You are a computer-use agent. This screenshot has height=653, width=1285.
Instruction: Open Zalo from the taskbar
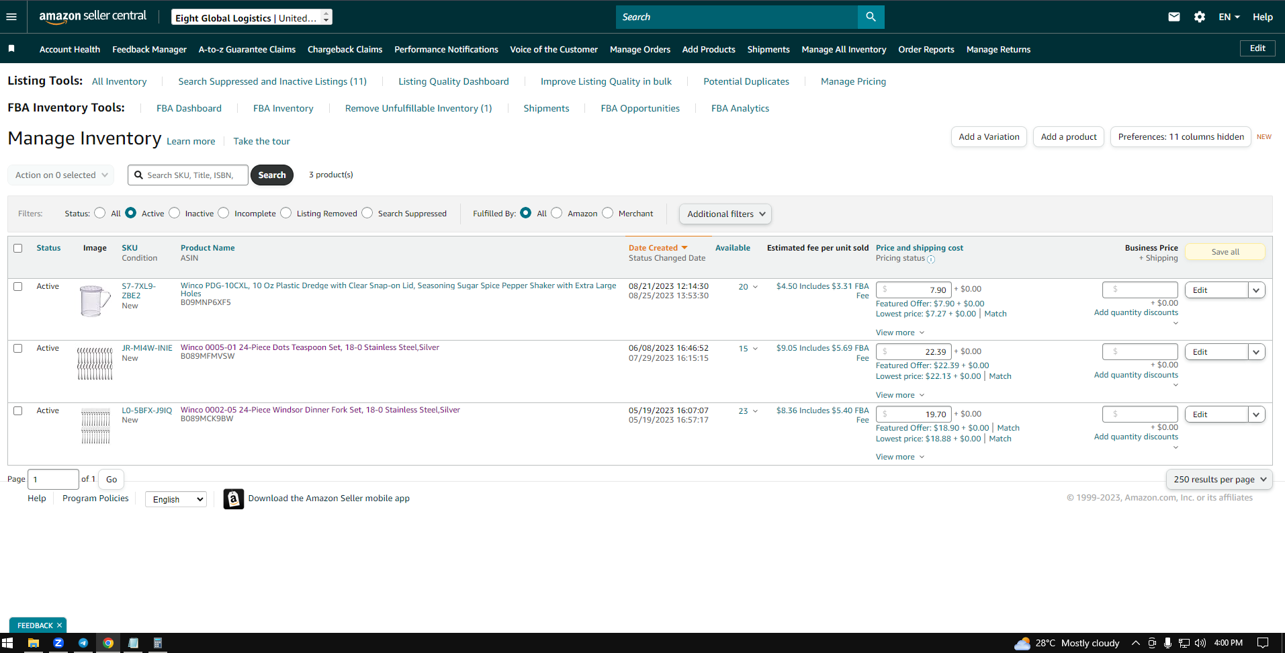[58, 643]
